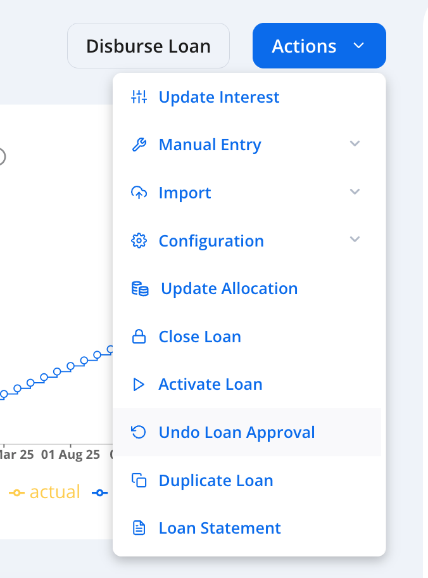
Task: Click the Import cloud upload icon
Action: coord(139,193)
